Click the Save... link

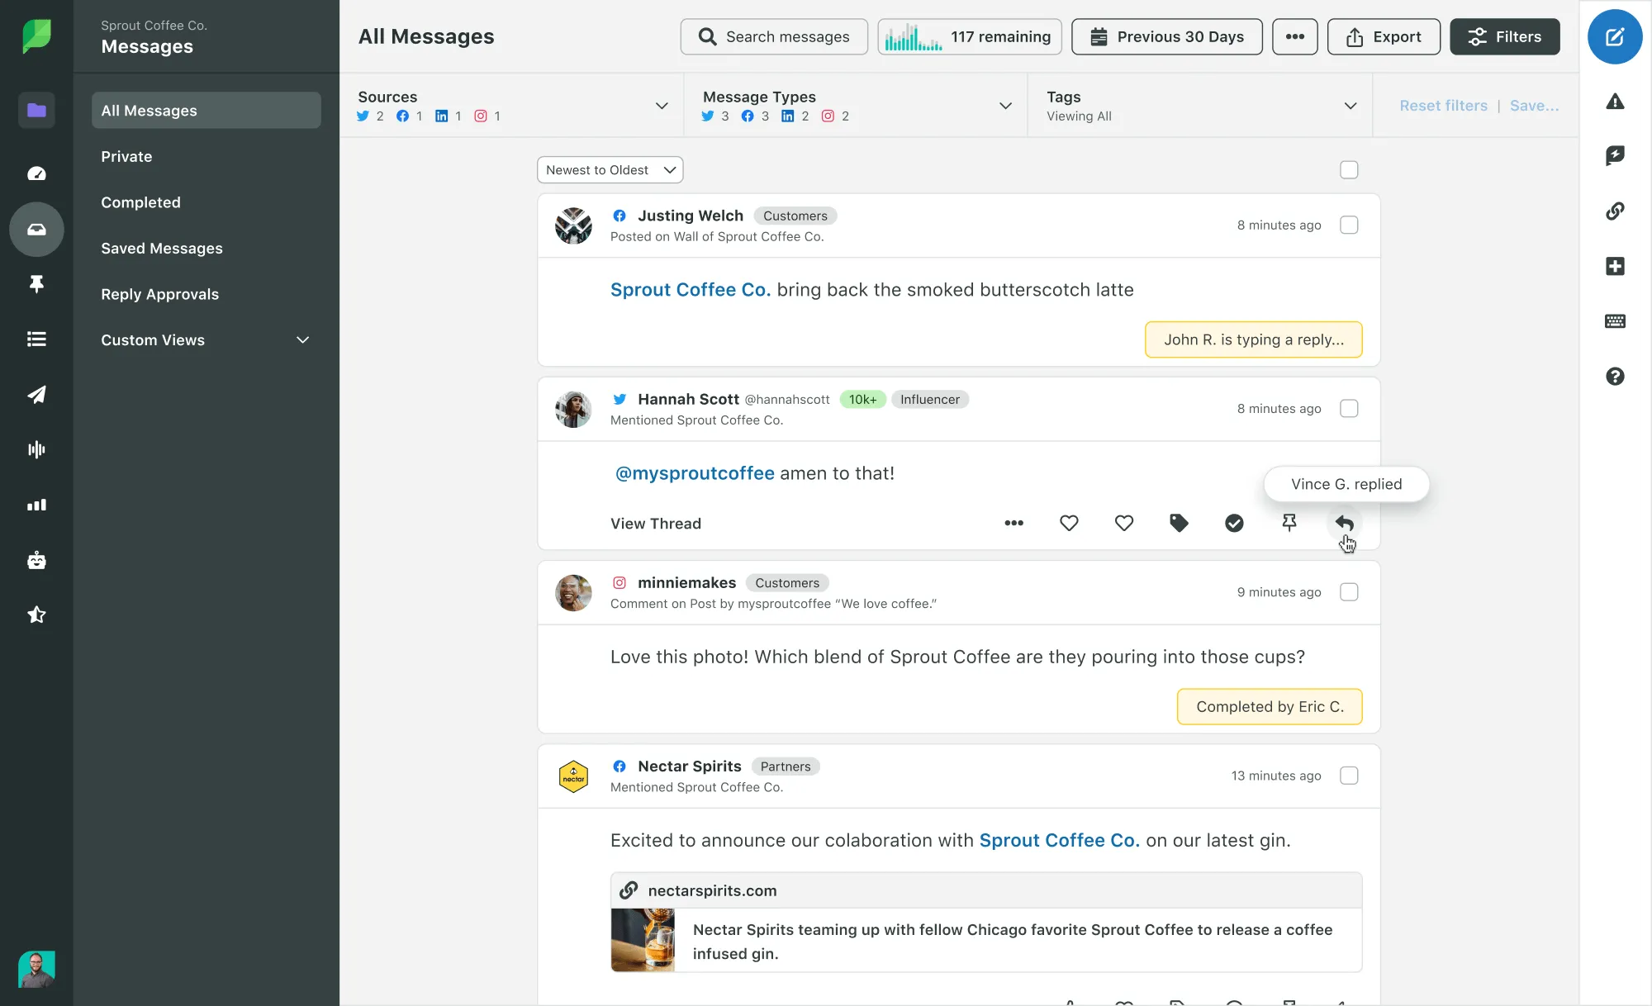(1534, 106)
